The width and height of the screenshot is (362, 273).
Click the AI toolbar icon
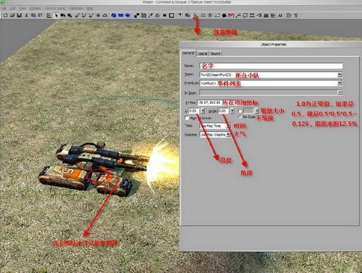tap(280, 16)
